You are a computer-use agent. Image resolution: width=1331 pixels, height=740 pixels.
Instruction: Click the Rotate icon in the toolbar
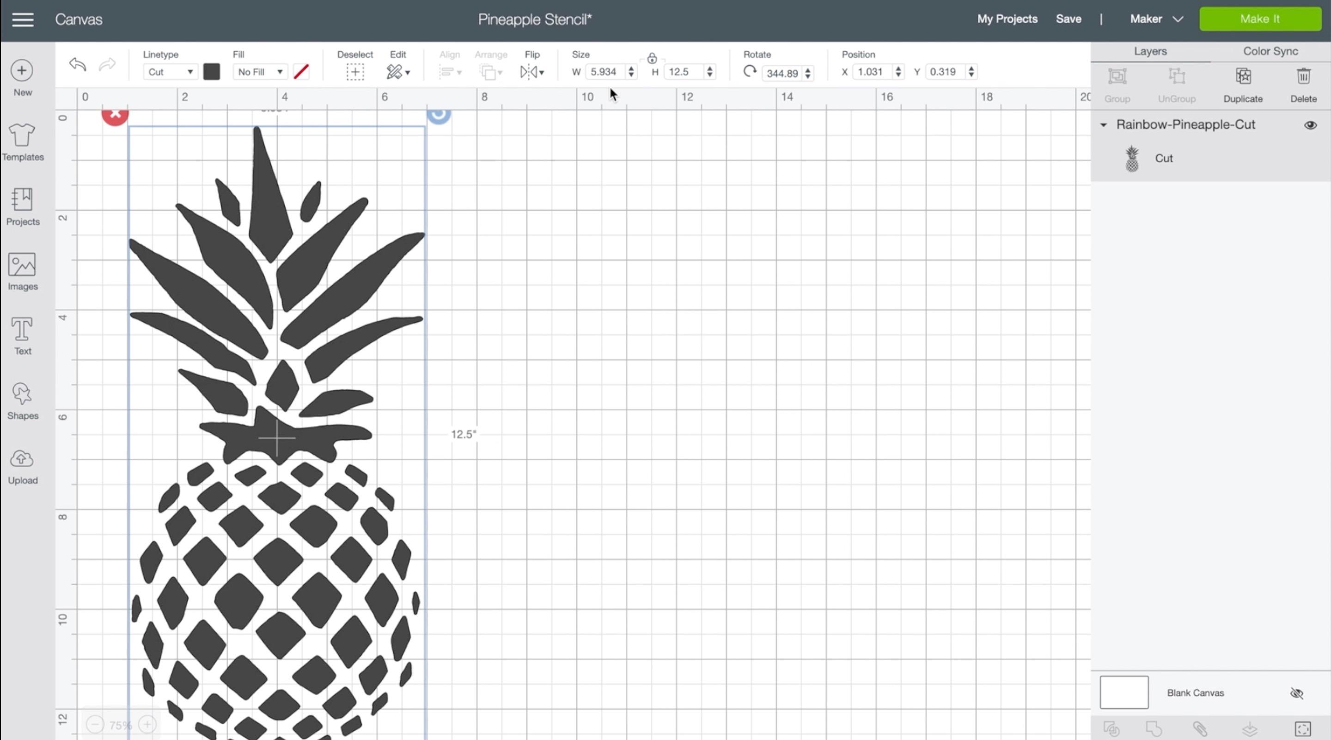point(750,72)
